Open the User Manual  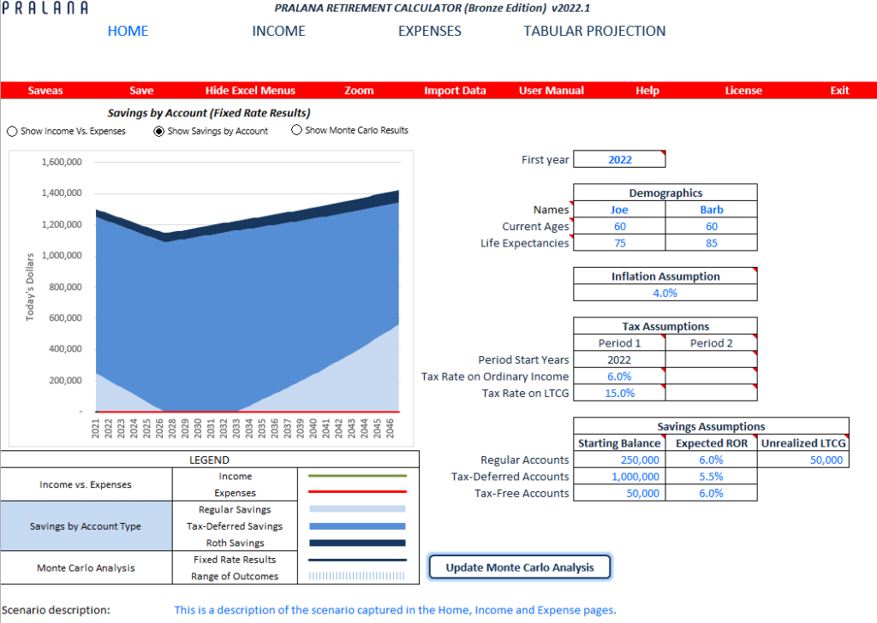[551, 90]
